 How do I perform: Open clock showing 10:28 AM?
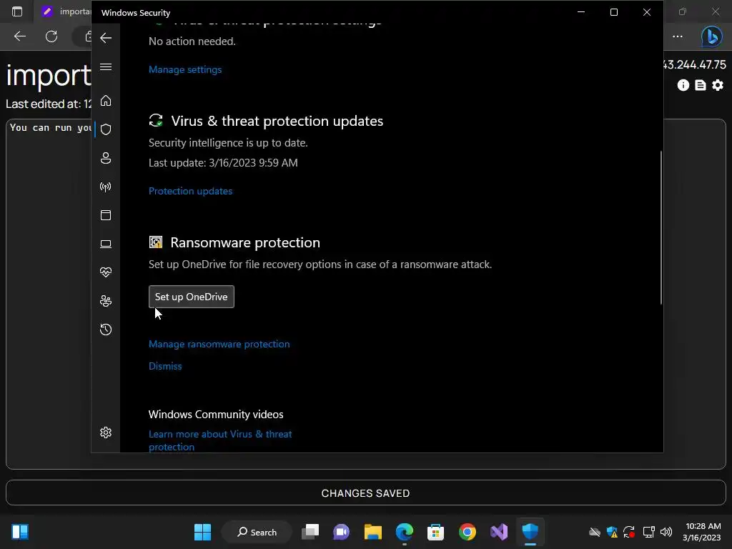coord(702,532)
